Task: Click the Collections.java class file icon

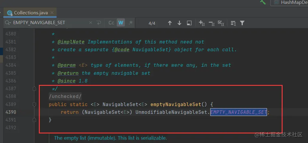Action: point(10,13)
